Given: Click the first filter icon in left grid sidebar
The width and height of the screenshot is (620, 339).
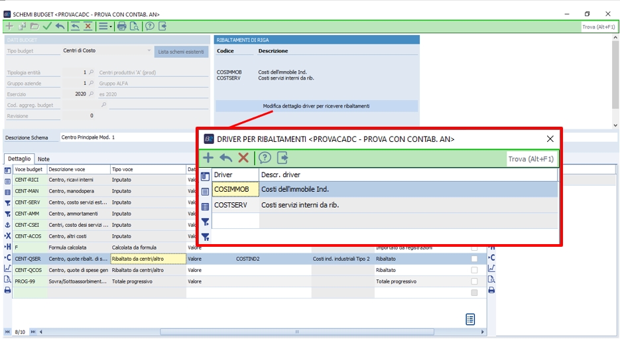Looking at the screenshot, I should coord(7,203).
